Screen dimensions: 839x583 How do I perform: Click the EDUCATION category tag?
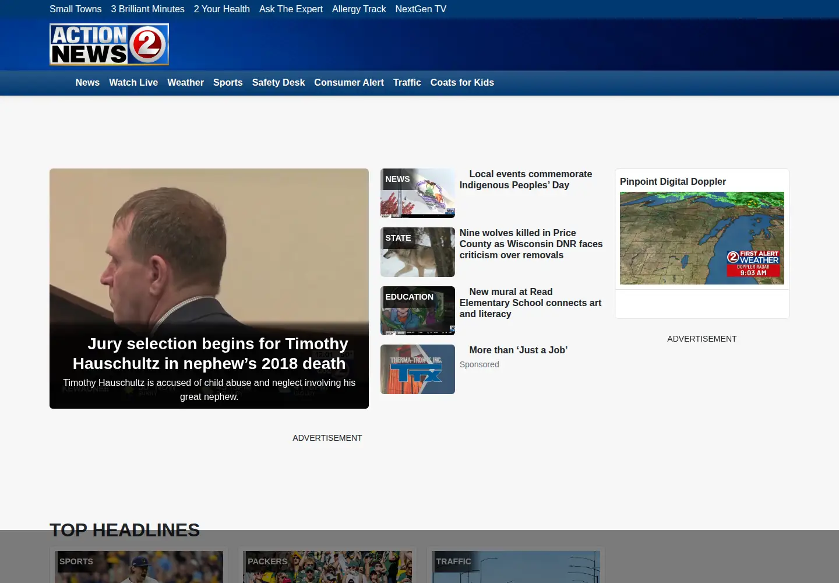(x=409, y=297)
